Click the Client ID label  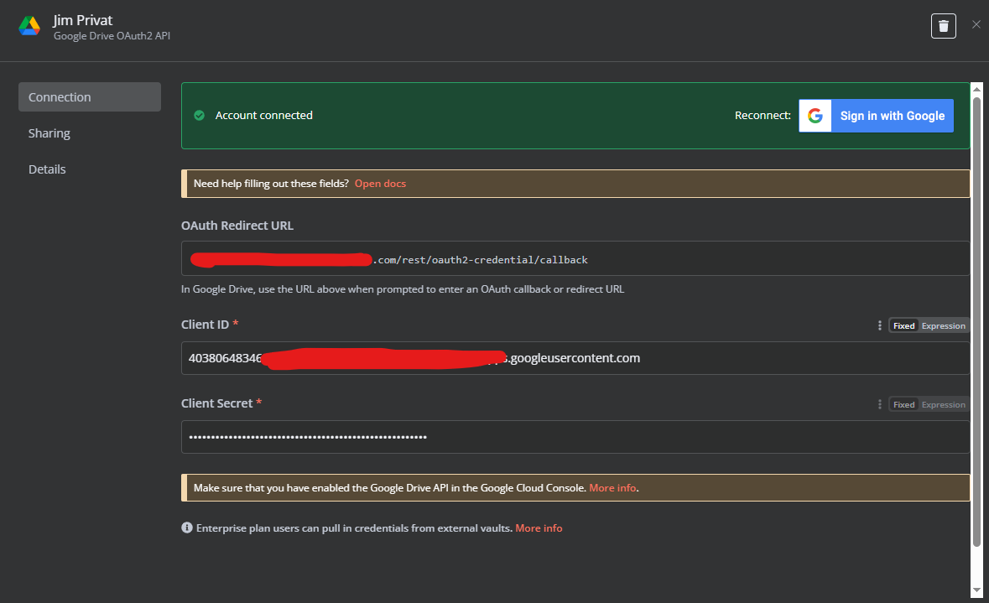[205, 325]
